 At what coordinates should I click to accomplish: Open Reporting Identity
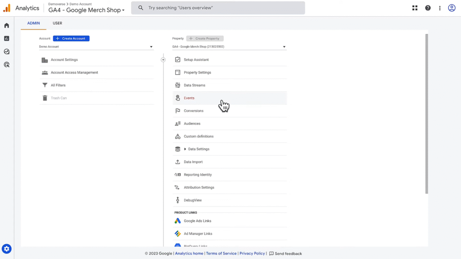[x=198, y=175]
